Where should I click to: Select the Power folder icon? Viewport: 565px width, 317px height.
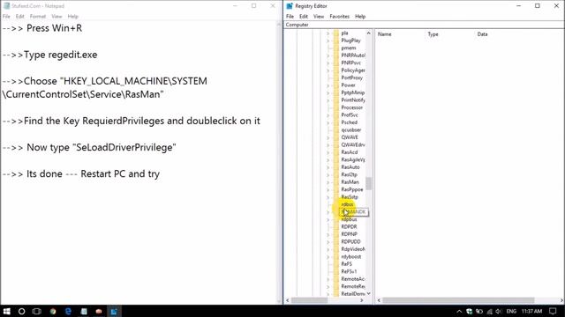[x=336, y=85]
